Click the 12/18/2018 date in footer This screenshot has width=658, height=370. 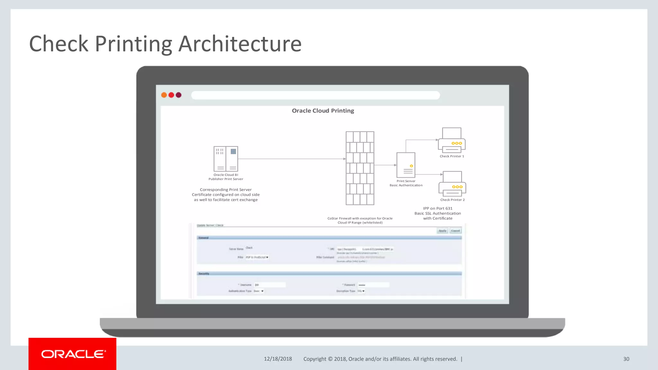[x=278, y=359]
